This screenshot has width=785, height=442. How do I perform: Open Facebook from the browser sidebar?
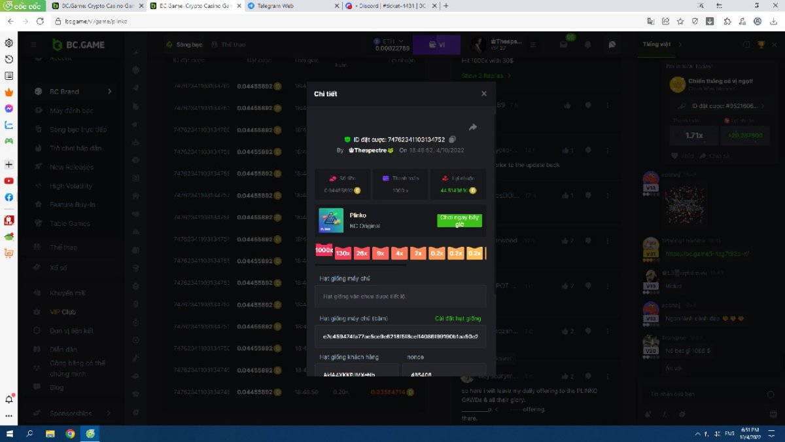(9, 197)
